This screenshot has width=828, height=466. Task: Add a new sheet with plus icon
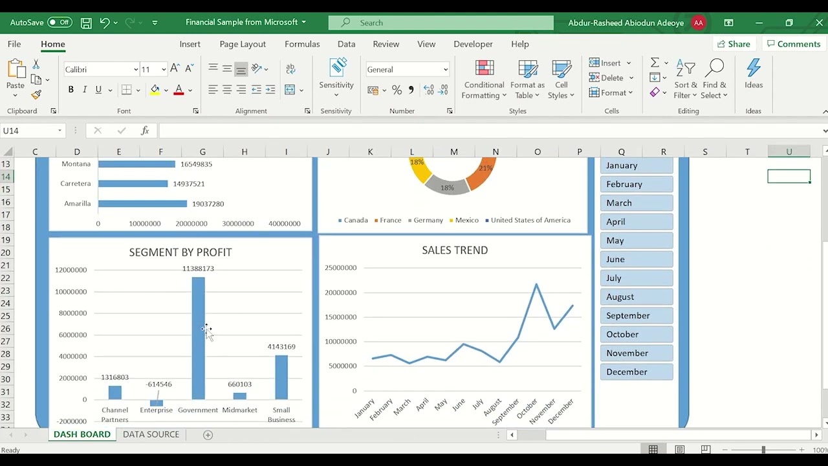[x=208, y=435]
